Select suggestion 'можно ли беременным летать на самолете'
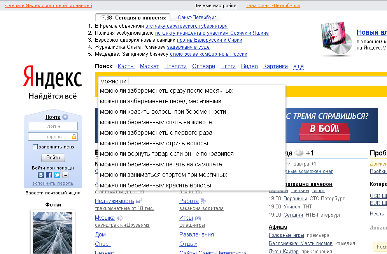Image resolution: width=387 pixels, height=254 pixels. pos(192,164)
